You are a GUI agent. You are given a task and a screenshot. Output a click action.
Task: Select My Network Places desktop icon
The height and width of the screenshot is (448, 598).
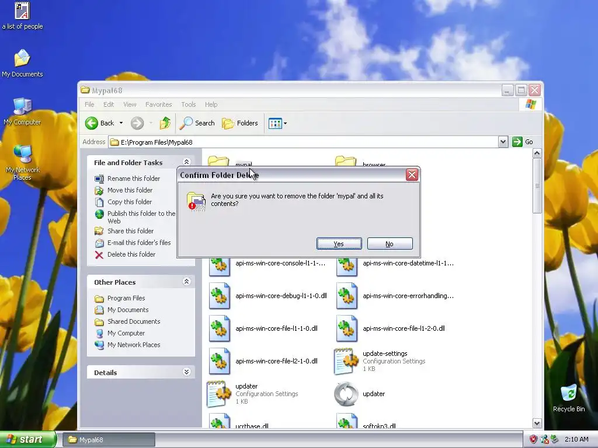22,163
